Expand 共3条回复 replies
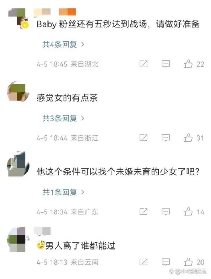 [x=63, y=118]
